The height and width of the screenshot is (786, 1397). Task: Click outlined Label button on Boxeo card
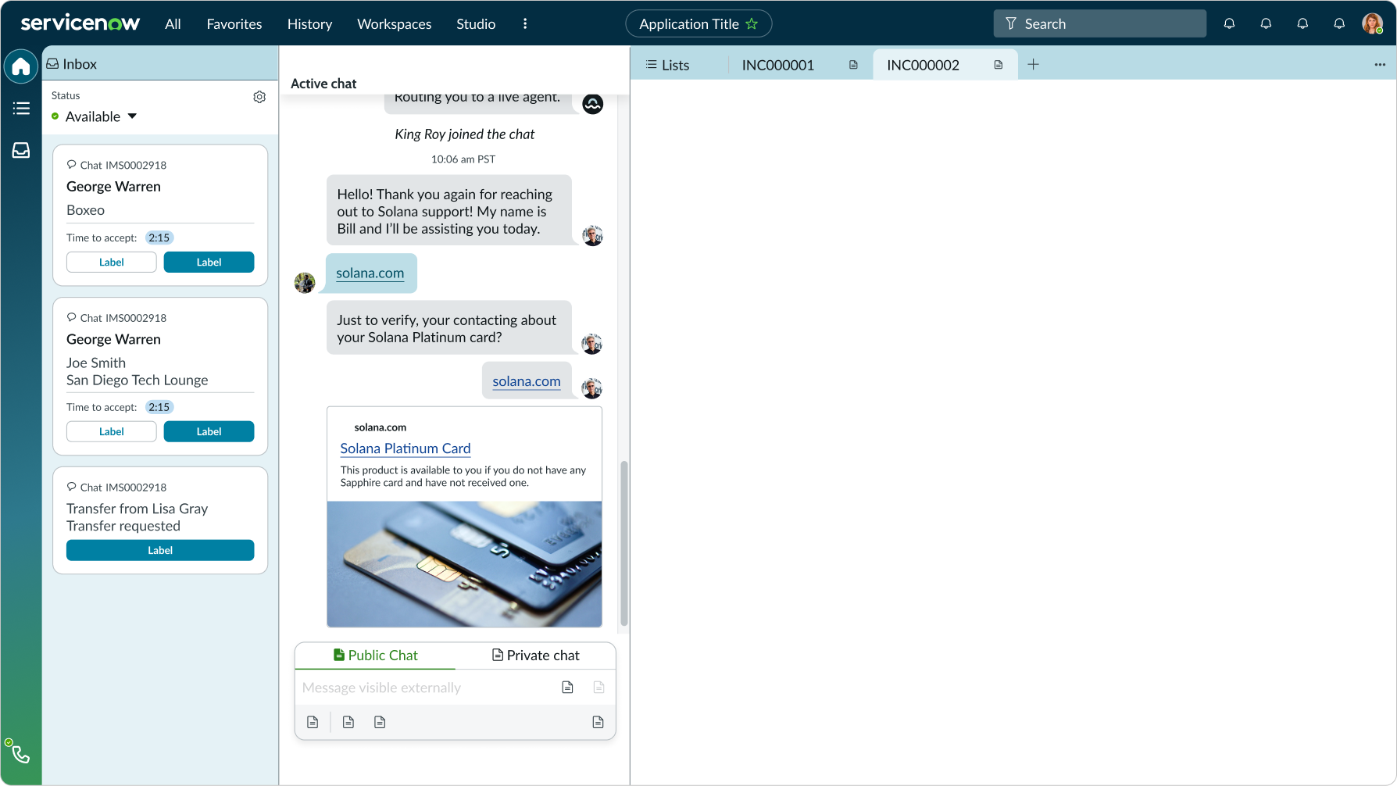point(112,263)
